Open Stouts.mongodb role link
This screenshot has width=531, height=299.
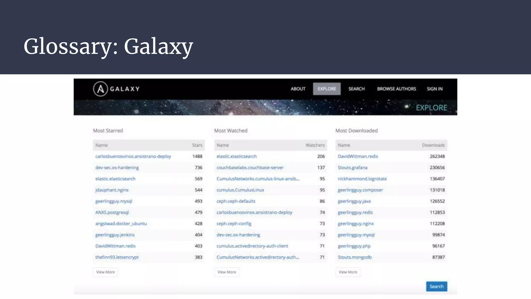(354, 257)
